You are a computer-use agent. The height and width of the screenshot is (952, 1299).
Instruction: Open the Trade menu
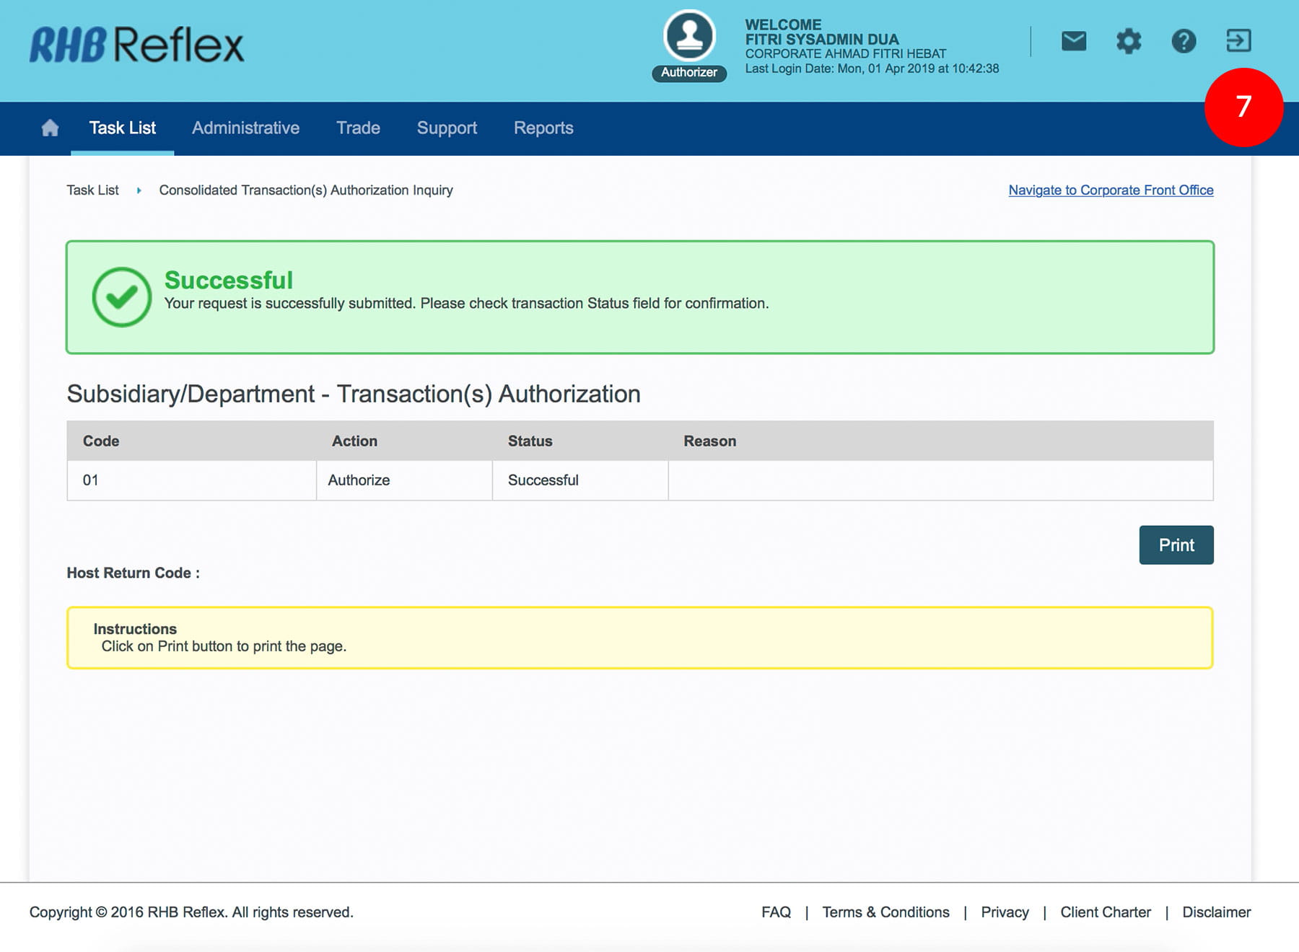click(358, 128)
